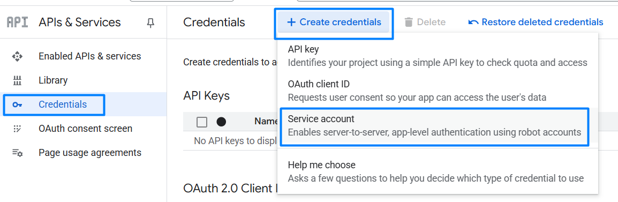Click the OAuth consent screen icon

(x=17, y=129)
